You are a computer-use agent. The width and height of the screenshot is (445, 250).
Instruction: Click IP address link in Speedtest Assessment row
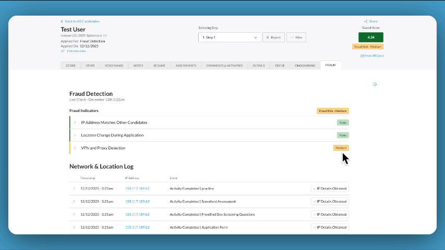pos(137,201)
